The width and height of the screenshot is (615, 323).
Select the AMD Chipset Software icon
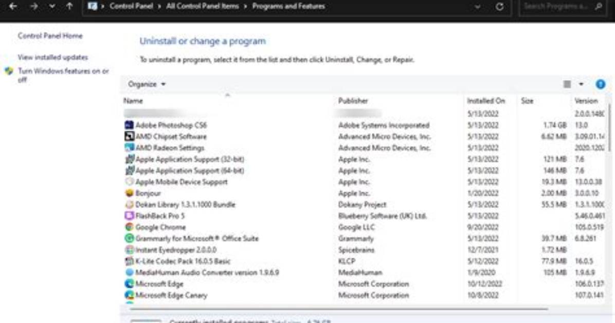coord(129,137)
